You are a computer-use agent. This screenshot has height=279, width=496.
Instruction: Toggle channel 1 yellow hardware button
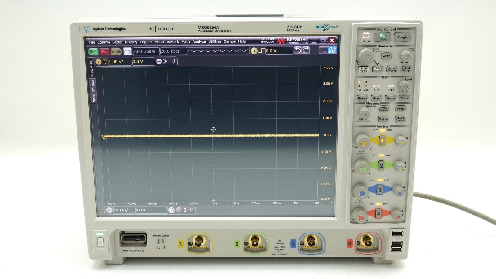pyautogui.click(x=382, y=141)
